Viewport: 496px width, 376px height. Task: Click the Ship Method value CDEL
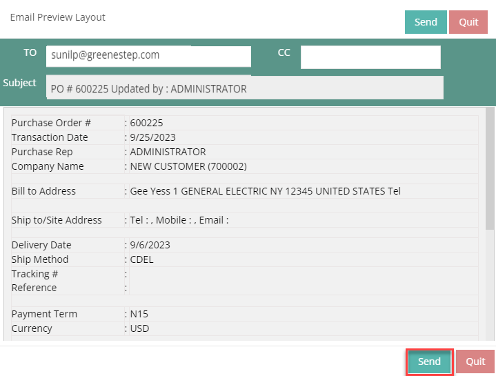click(141, 259)
